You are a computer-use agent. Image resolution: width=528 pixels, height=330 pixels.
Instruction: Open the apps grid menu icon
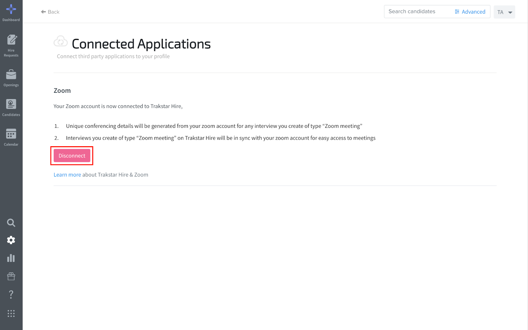(11, 313)
